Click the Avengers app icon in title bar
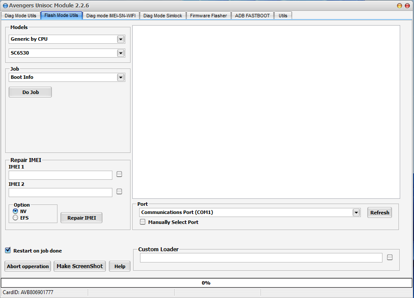Viewport: 414px width, 298px height. tap(5, 6)
